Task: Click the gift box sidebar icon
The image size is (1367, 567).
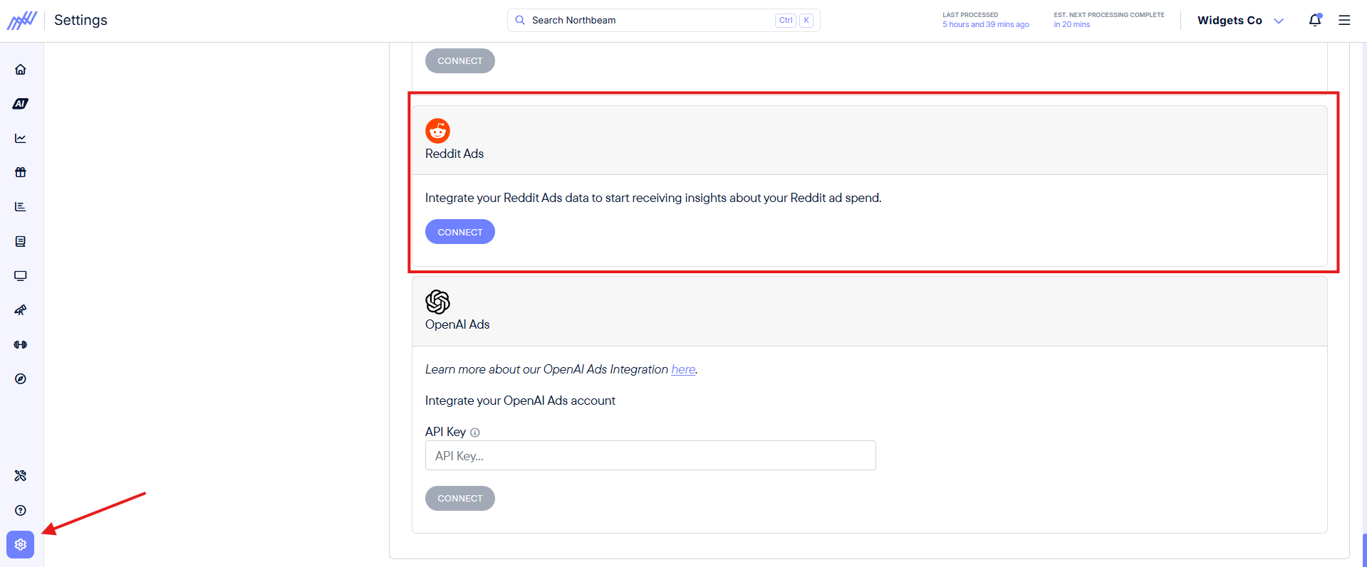Action: pyautogui.click(x=21, y=172)
